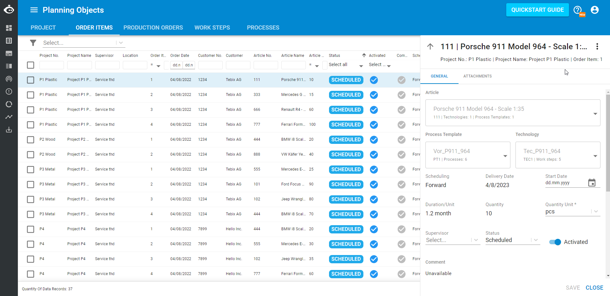
Task: Open the alerts exclamation icon in sidebar
Action: pos(9,91)
